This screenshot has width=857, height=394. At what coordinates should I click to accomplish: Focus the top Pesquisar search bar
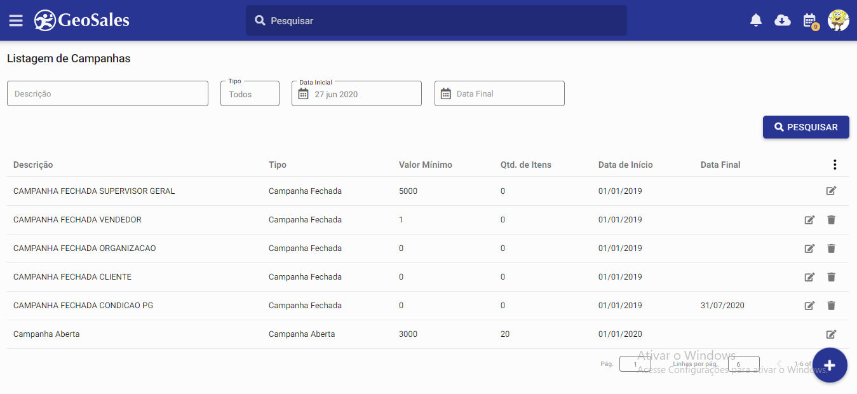coord(436,21)
